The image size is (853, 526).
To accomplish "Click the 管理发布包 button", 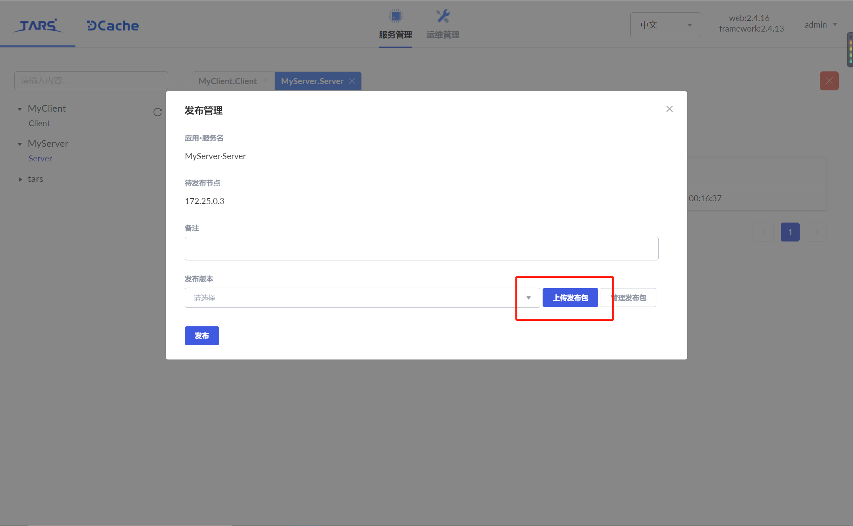I will [628, 298].
